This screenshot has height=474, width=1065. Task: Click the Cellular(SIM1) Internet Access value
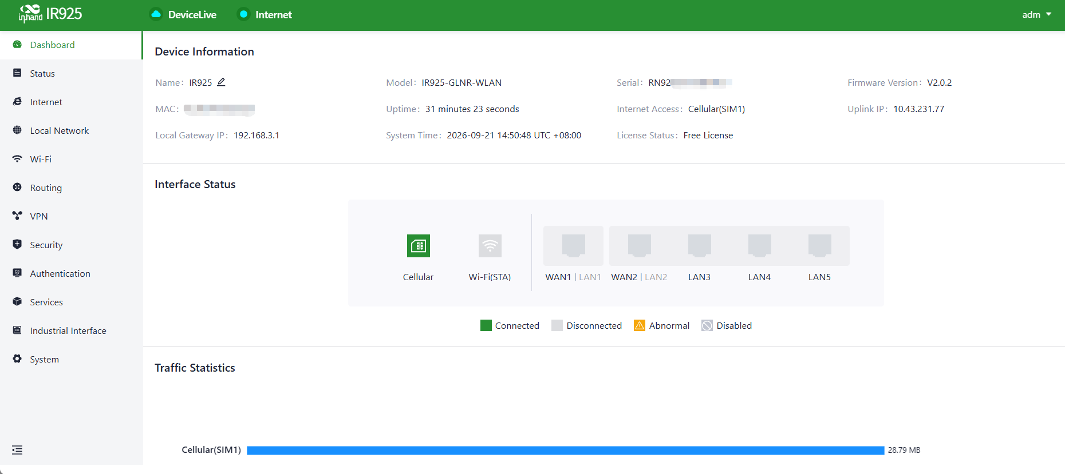(x=716, y=109)
